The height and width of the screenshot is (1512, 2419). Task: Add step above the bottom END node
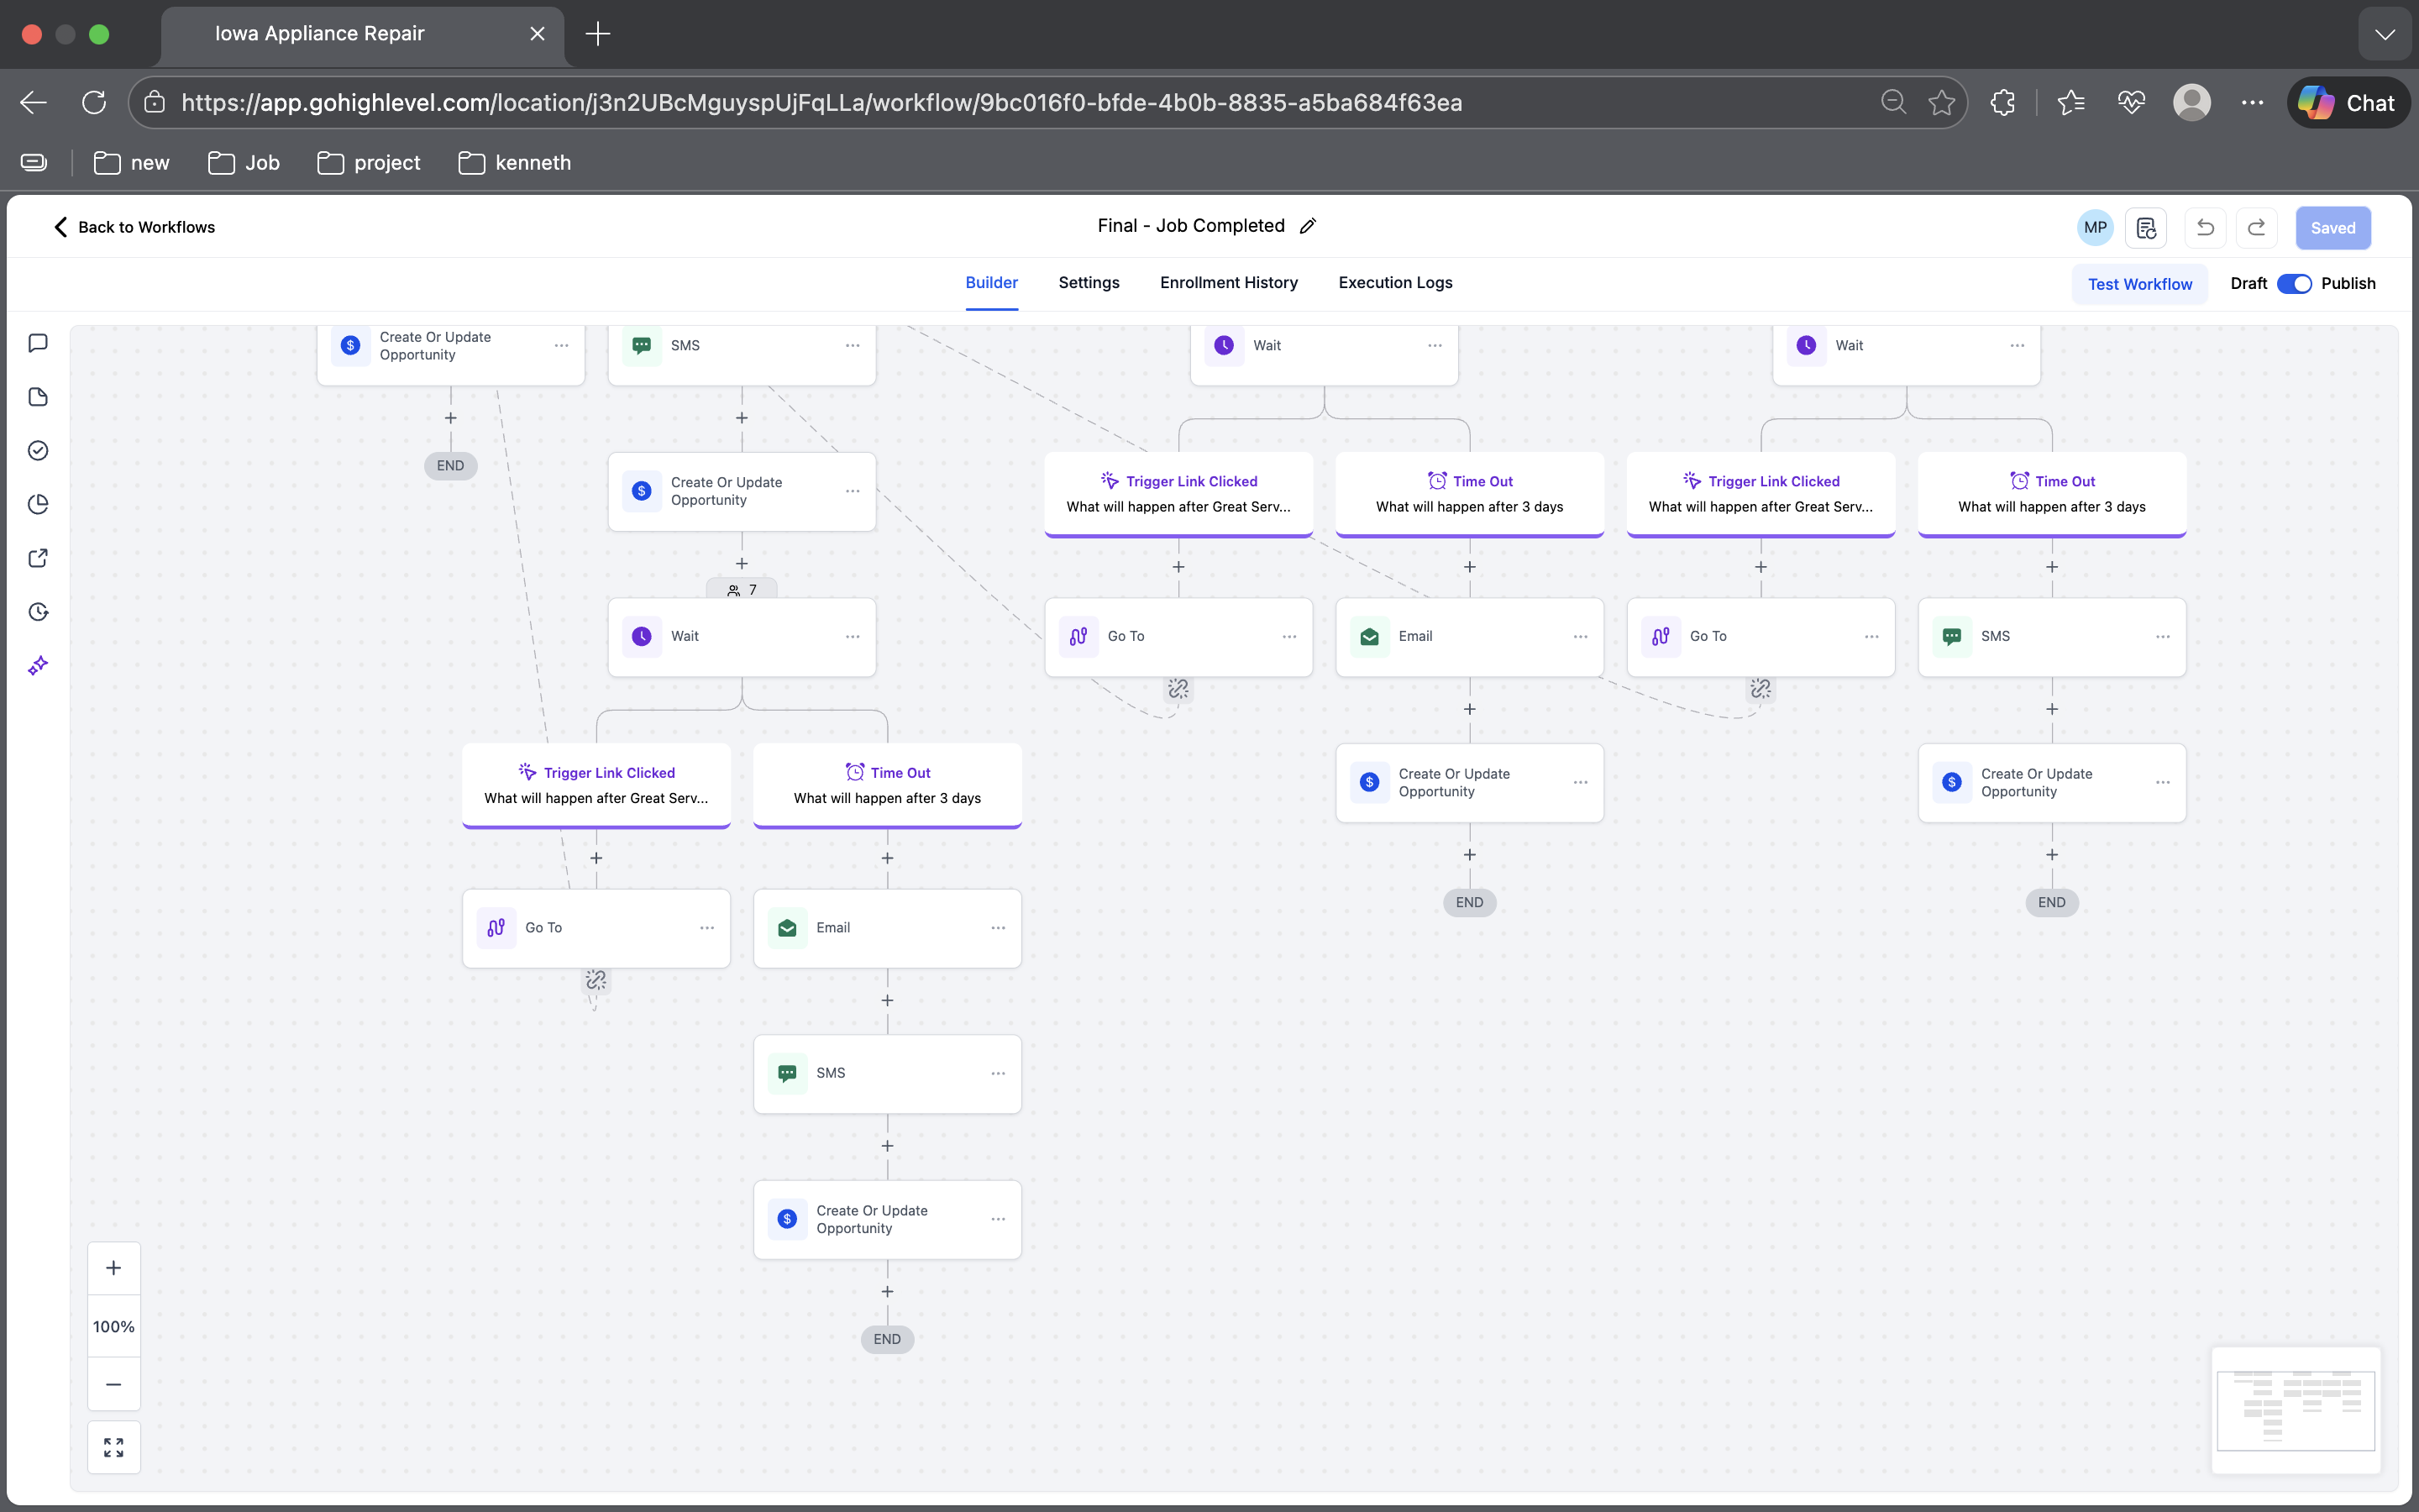(887, 1291)
